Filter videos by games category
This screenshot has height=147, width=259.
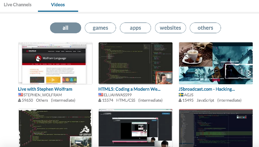tap(100, 28)
